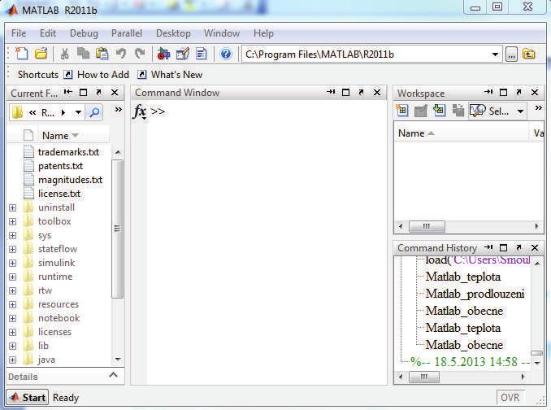The height and width of the screenshot is (410, 551).
Task: Click the Workspace horizontal scrollbar thumb
Action: pos(427,226)
